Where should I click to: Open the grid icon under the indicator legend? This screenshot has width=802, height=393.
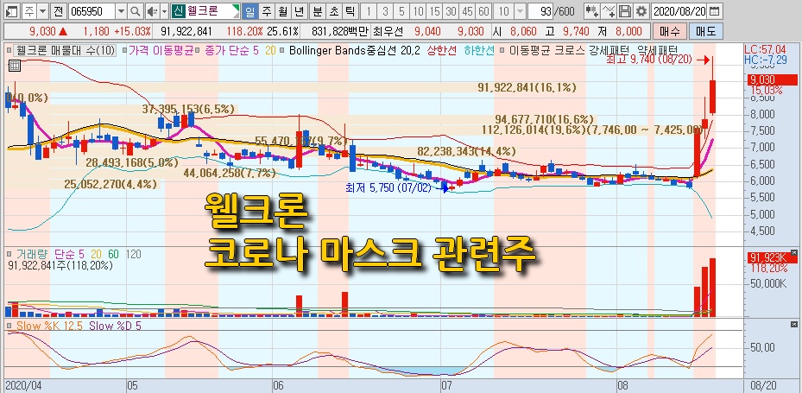tap(15, 65)
